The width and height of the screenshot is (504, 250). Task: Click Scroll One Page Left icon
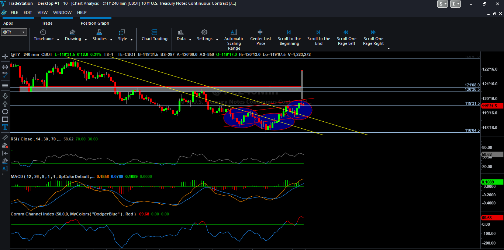click(346, 32)
